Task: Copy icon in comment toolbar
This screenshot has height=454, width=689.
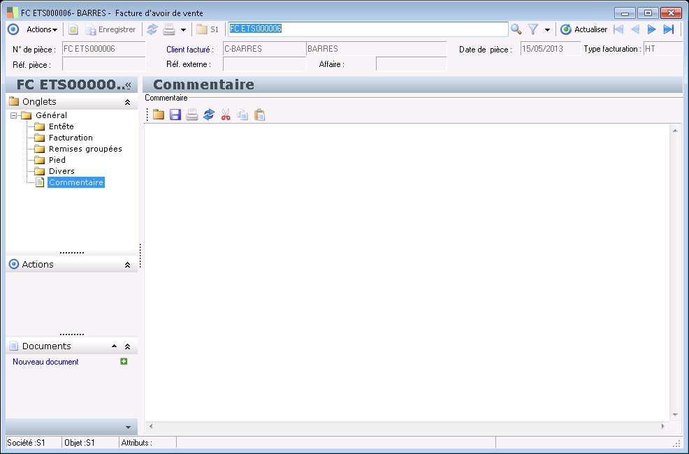Action: [242, 115]
